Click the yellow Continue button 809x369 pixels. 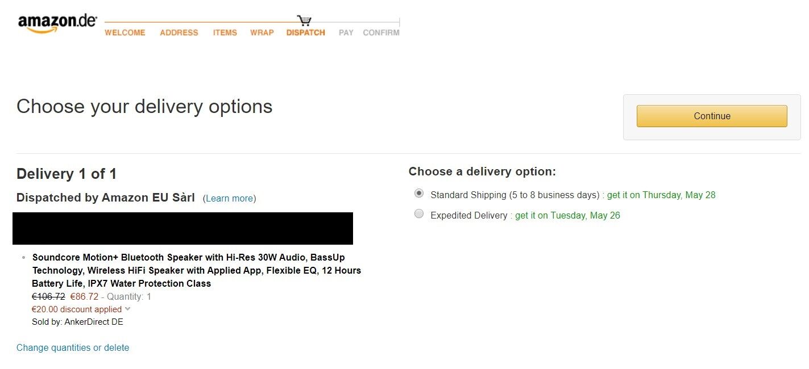712,116
